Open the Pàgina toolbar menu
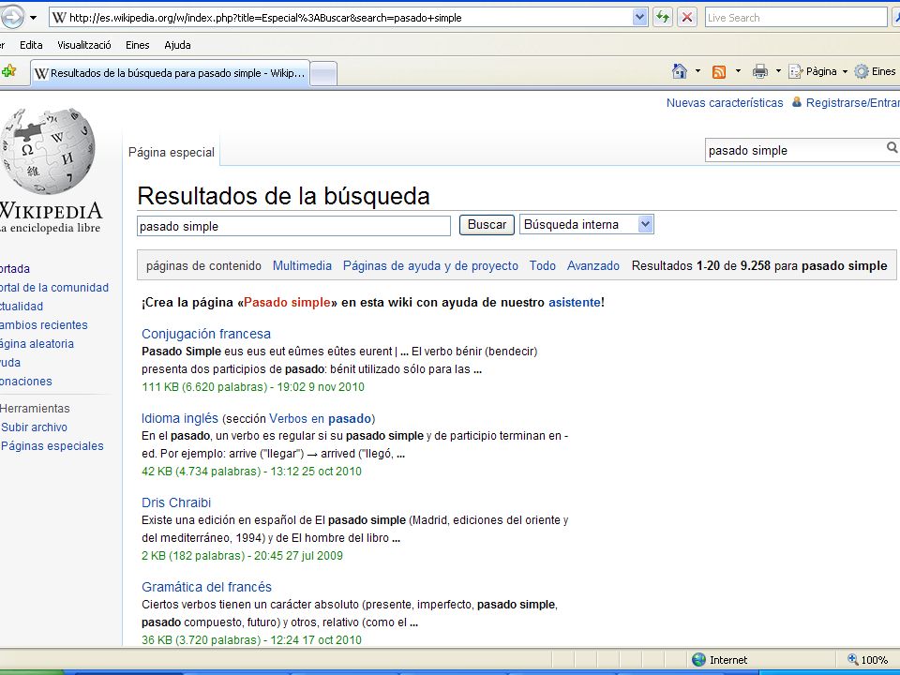Screen dimensions: 900x675 click(x=817, y=71)
